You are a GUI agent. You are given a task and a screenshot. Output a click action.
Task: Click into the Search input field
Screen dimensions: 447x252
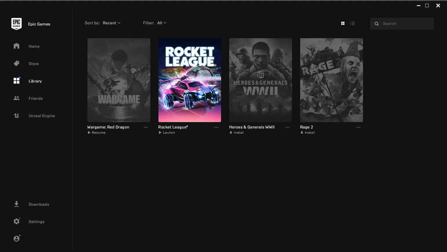click(x=402, y=23)
